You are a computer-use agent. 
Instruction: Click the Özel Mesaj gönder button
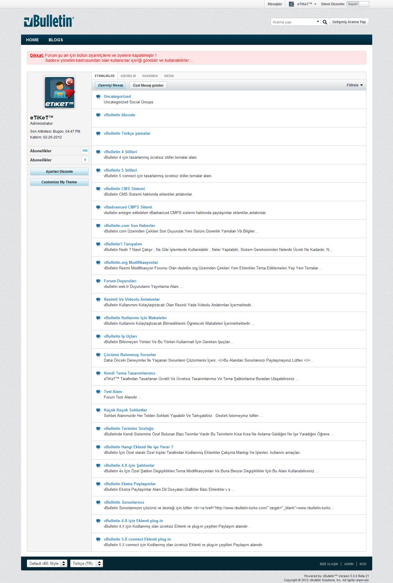point(148,85)
